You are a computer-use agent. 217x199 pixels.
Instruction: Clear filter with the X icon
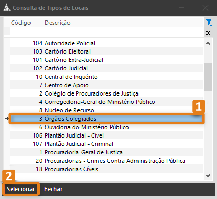(208, 33)
